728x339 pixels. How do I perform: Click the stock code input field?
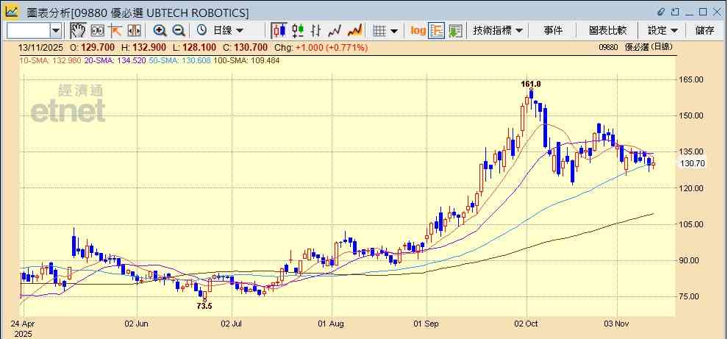[28, 30]
